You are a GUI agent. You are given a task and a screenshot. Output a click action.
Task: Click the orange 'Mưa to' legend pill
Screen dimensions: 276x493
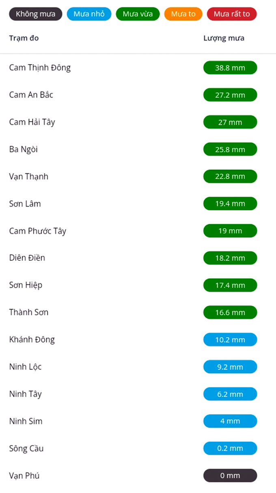[183, 14]
